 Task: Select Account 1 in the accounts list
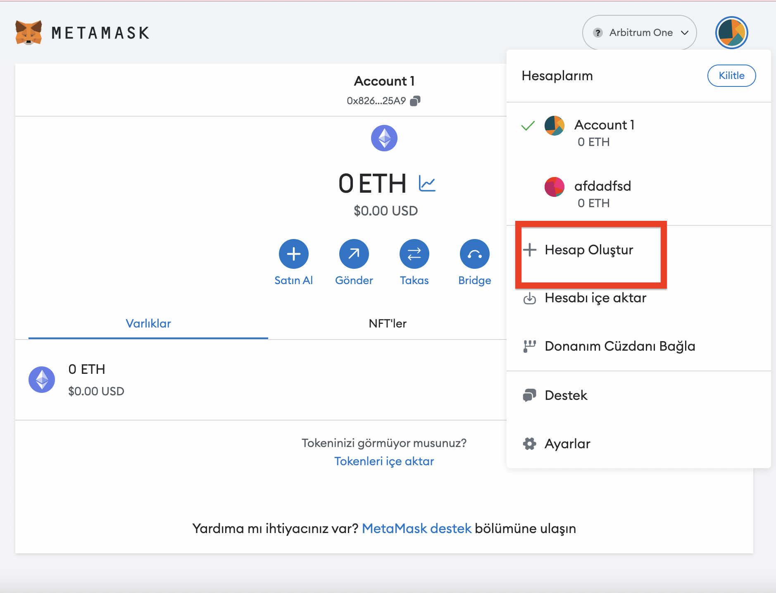tap(638, 133)
